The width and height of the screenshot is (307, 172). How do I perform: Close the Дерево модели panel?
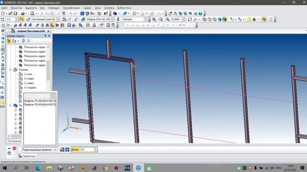tap(49, 36)
